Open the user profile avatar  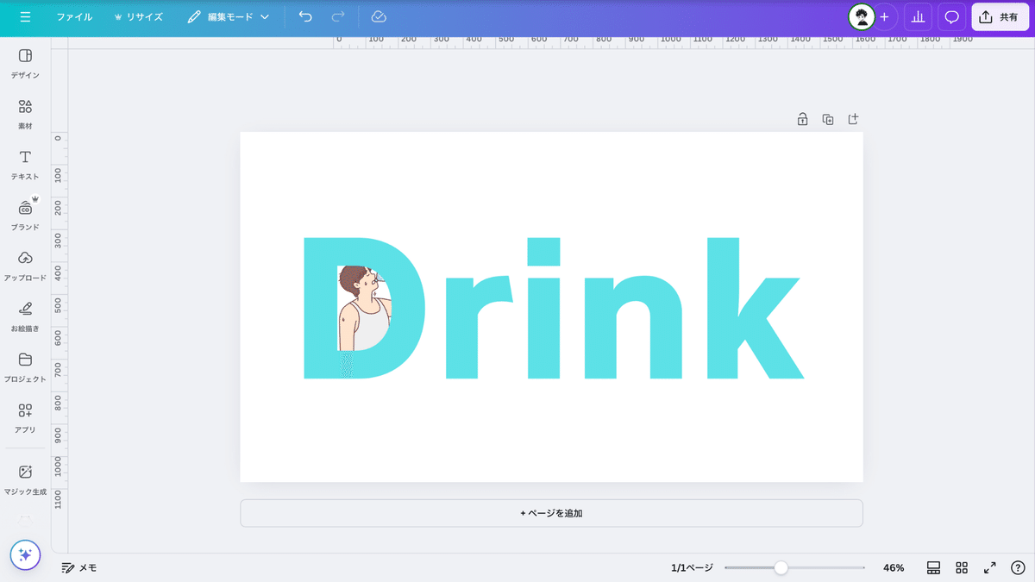861,16
